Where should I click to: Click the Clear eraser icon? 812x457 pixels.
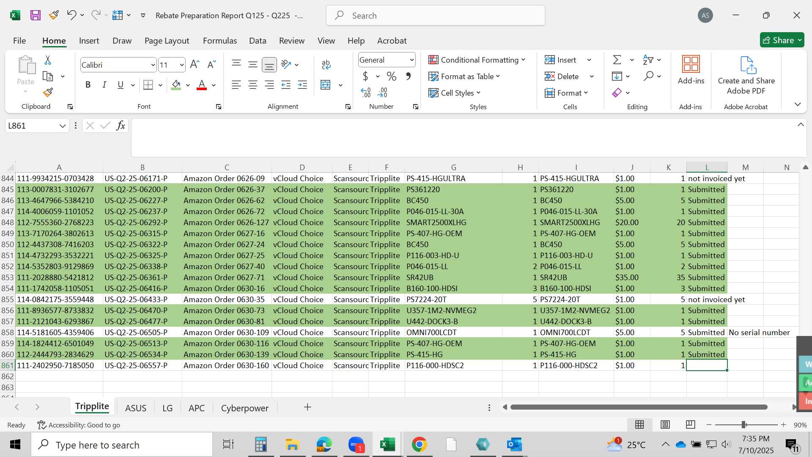pyautogui.click(x=617, y=92)
